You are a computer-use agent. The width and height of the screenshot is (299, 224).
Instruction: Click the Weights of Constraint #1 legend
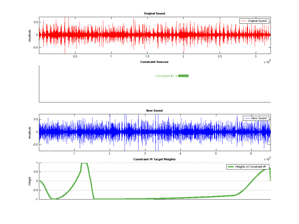click(x=248, y=167)
